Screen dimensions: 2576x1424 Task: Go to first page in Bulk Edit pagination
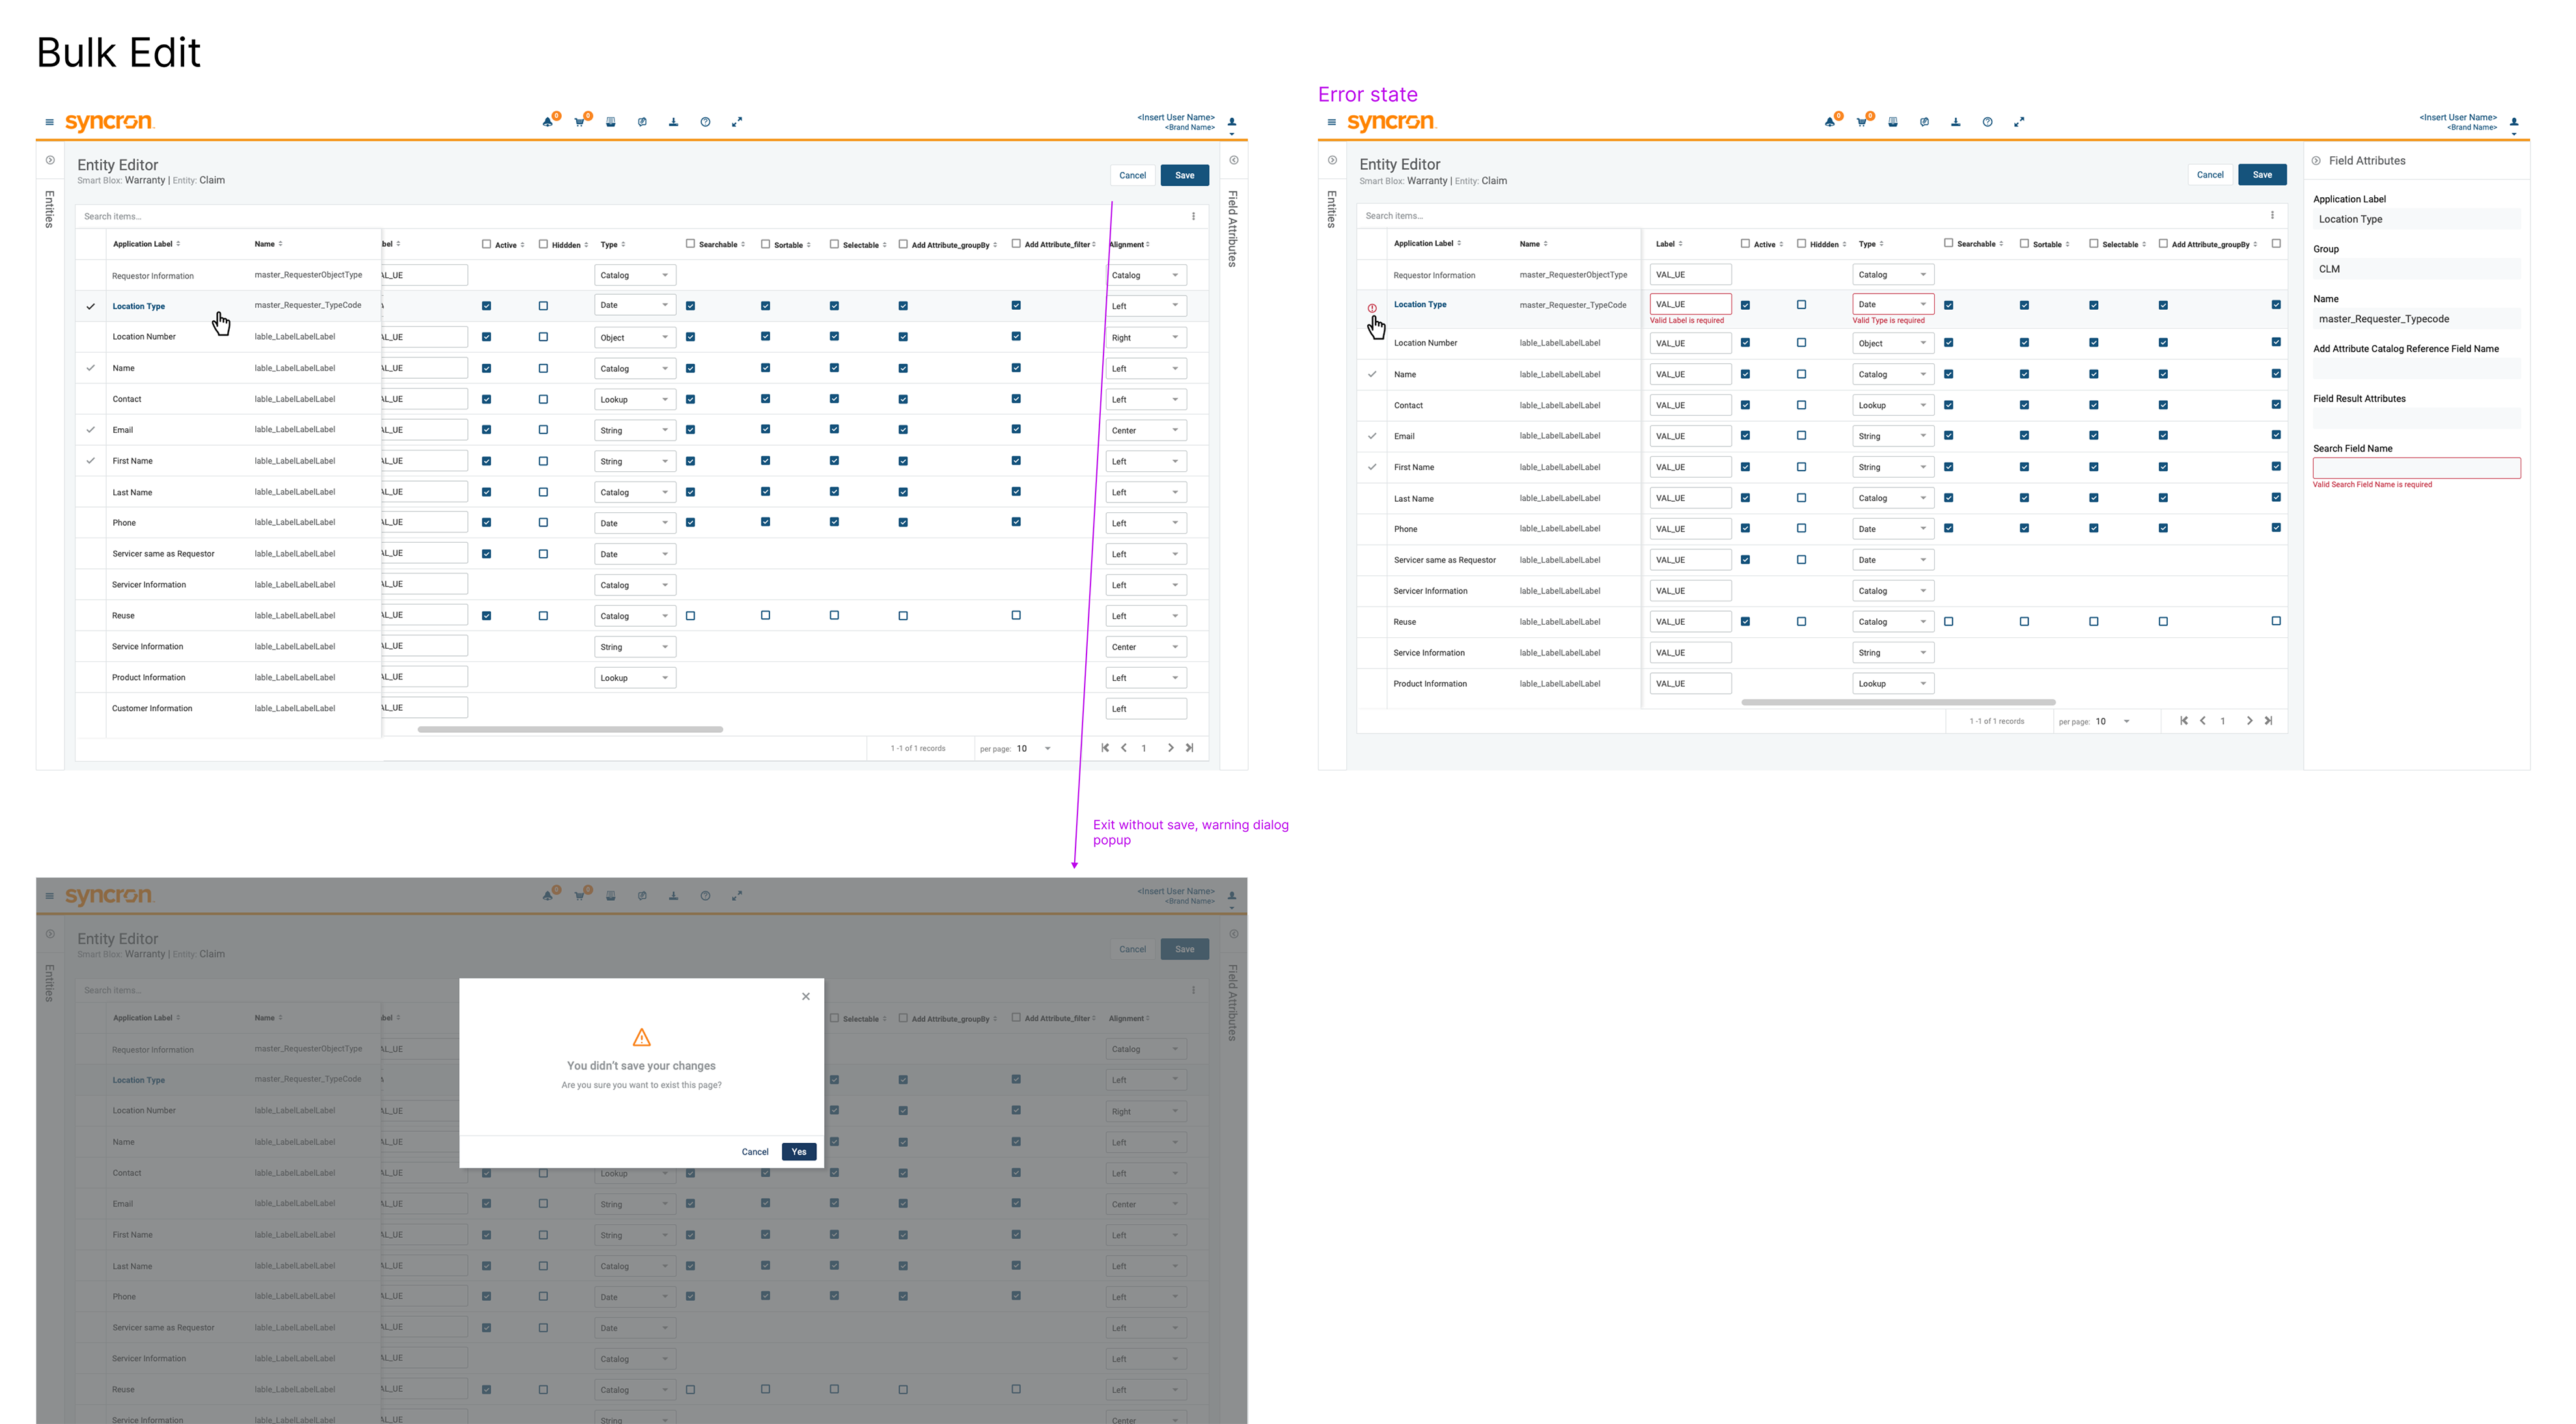[x=1105, y=748]
